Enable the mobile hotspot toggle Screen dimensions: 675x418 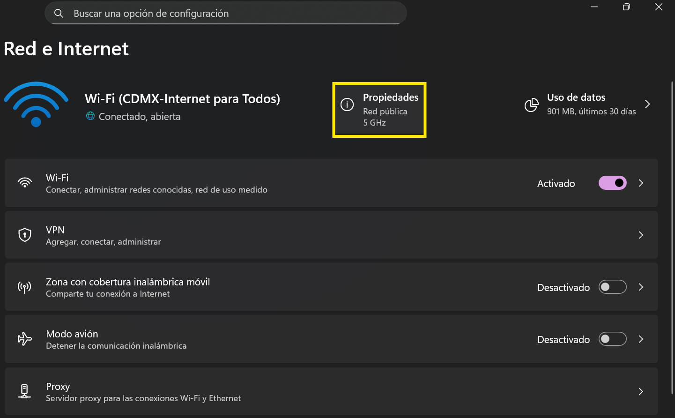click(612, 287)
